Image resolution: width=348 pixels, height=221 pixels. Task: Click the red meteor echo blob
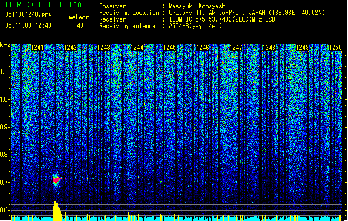pos(56,180)
